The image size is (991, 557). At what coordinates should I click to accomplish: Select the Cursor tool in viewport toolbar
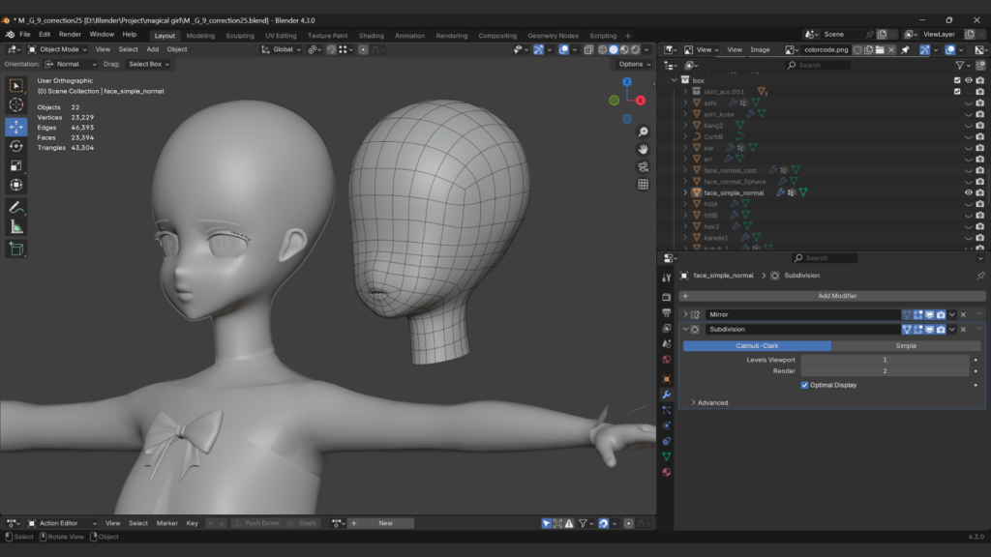(x=16, y=104)
